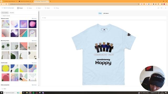Screen dimensions: 168x94
Task: Open the Task View taskbar icon
Action: (x=24, y=93)
